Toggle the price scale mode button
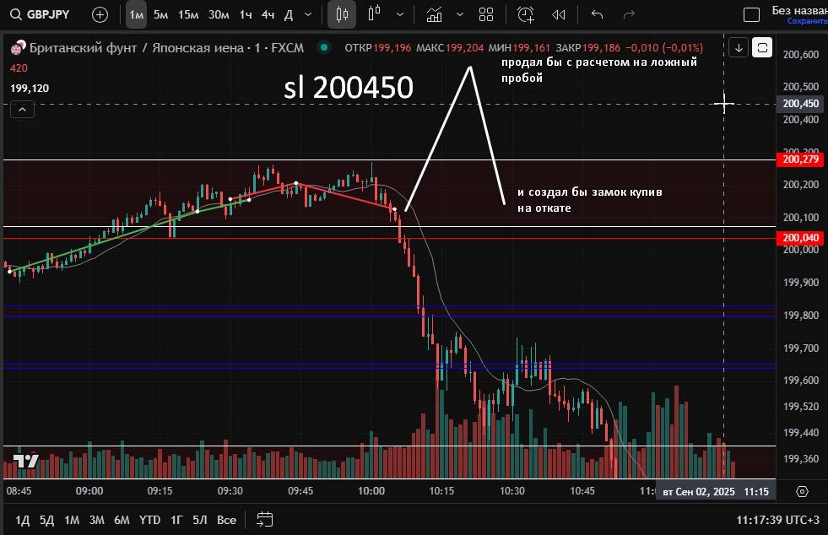The width and height of the screenshot is (828, 535). [762, 47]
